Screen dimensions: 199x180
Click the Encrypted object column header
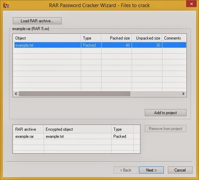pos(78,129)
